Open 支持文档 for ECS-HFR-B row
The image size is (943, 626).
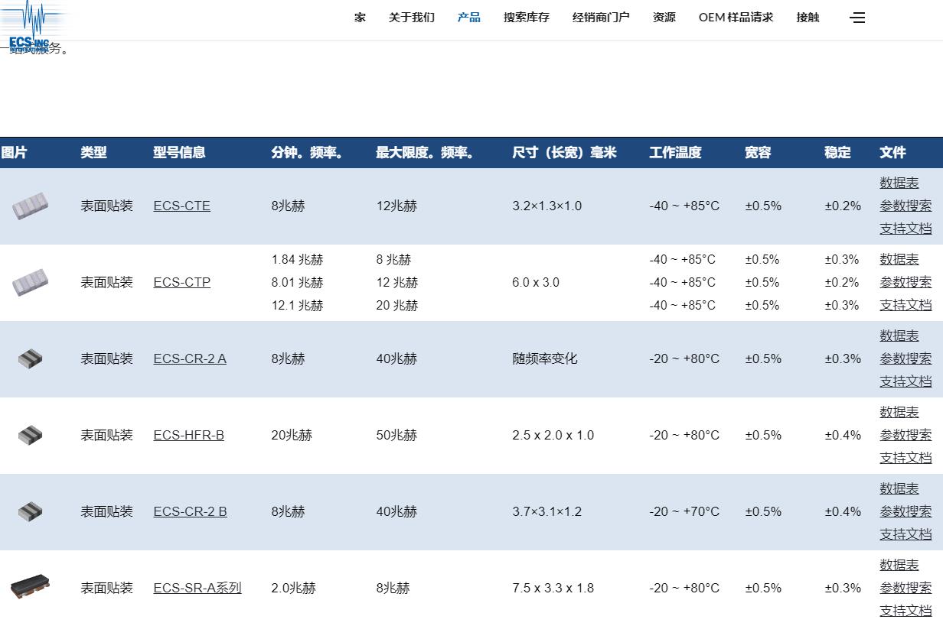pyautogui.click(x=905, y=458)
